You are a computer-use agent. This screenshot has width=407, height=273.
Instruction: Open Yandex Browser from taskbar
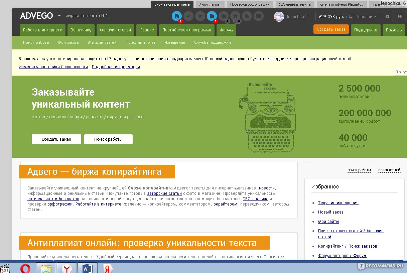[67, 268]
